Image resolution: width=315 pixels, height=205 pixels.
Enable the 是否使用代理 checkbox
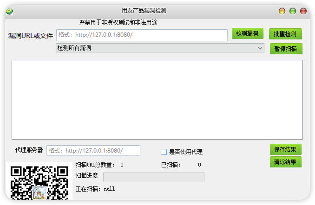[164, 152]
